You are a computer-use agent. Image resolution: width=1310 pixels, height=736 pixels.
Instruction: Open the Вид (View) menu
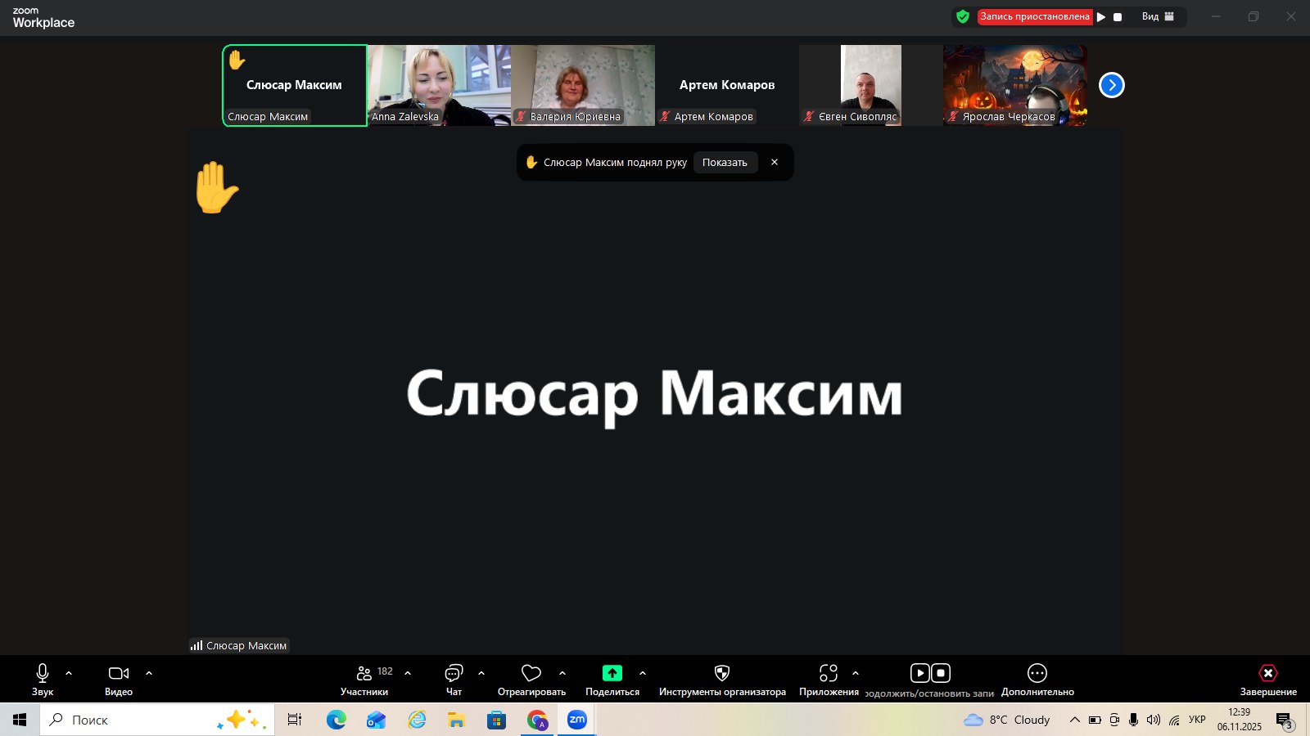(1158, 16)
